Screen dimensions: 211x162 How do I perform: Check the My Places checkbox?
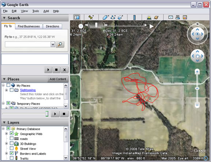coord(8,85)
